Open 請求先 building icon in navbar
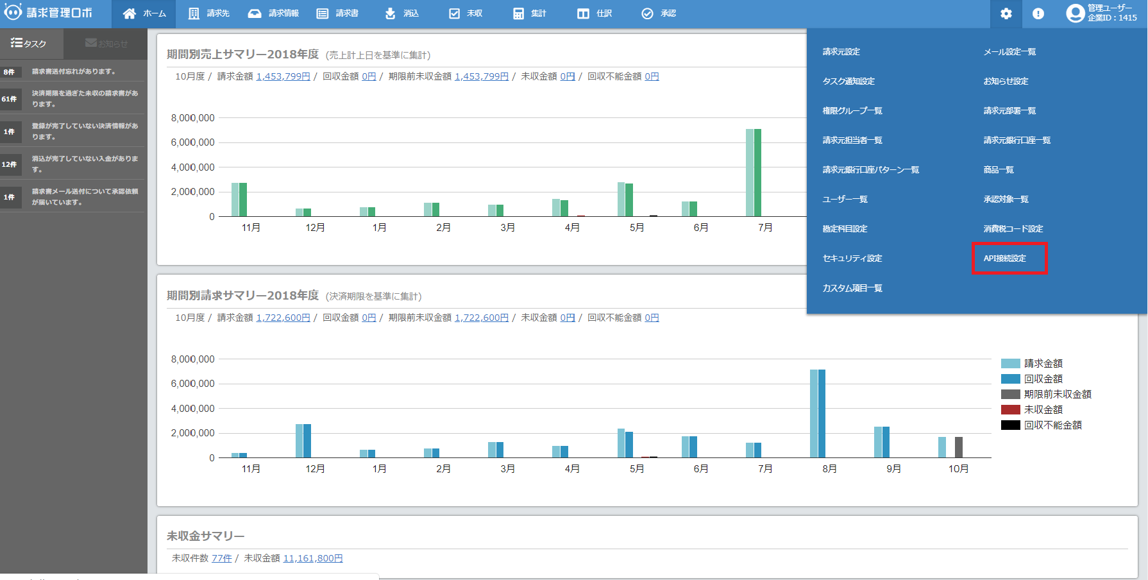1148x580 pixels. (194, 13)
